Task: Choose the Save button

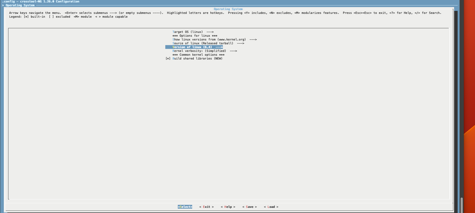Action: tap(249, 207)
